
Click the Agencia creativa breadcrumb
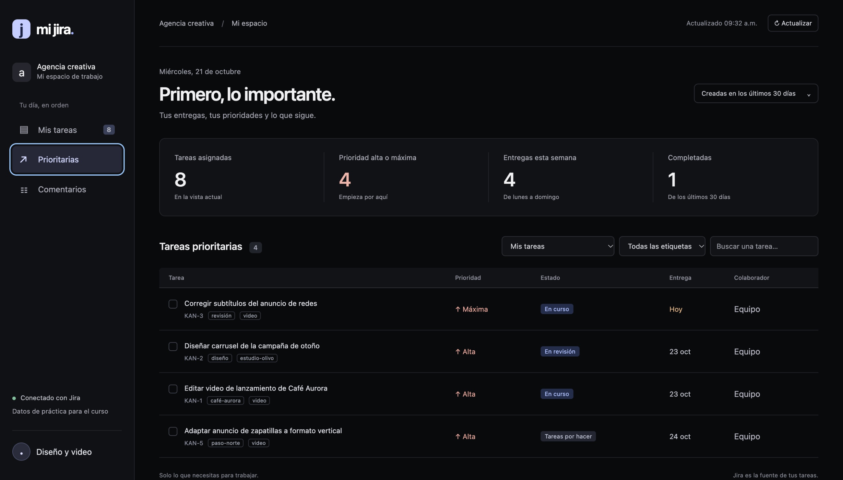[186, 23]
